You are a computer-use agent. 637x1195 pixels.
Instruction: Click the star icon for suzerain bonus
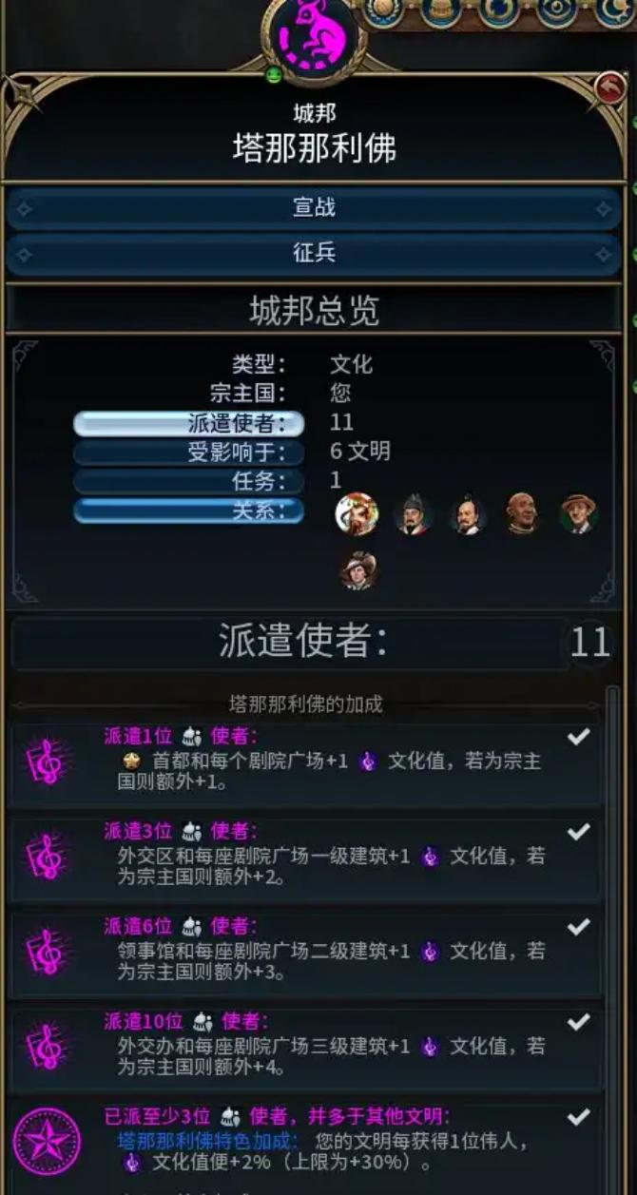(47, 1141)
